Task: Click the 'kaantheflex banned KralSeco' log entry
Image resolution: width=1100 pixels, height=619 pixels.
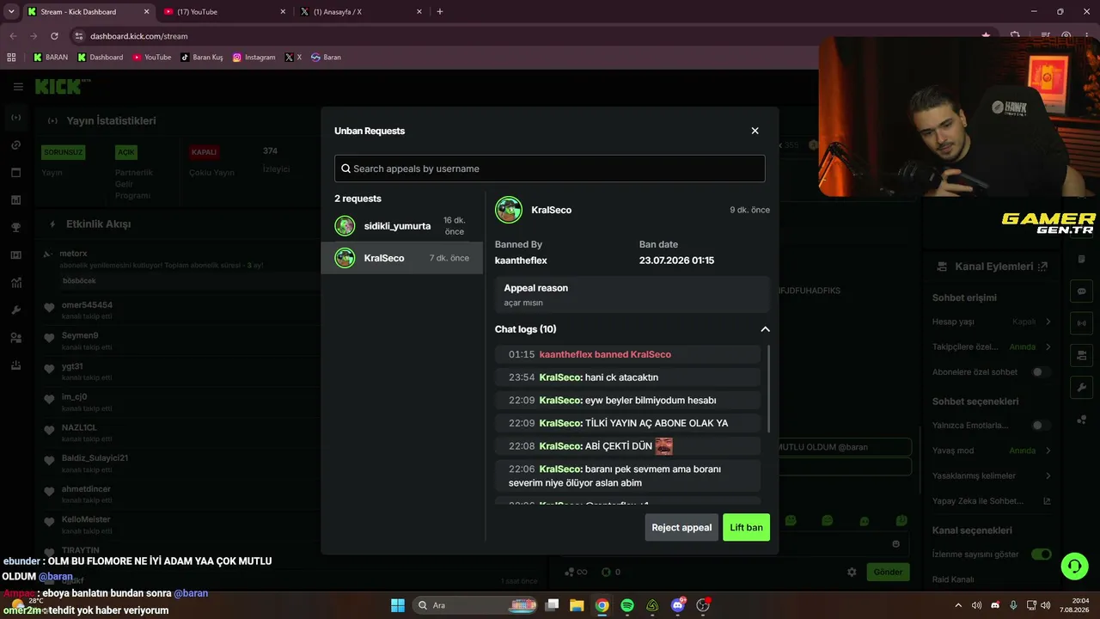Action: tap(627, 354)
